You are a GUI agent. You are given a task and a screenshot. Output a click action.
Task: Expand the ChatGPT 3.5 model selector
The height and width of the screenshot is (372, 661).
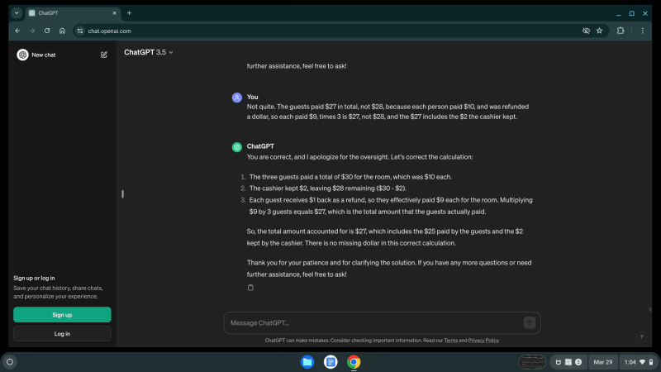[x=149, y=52]
